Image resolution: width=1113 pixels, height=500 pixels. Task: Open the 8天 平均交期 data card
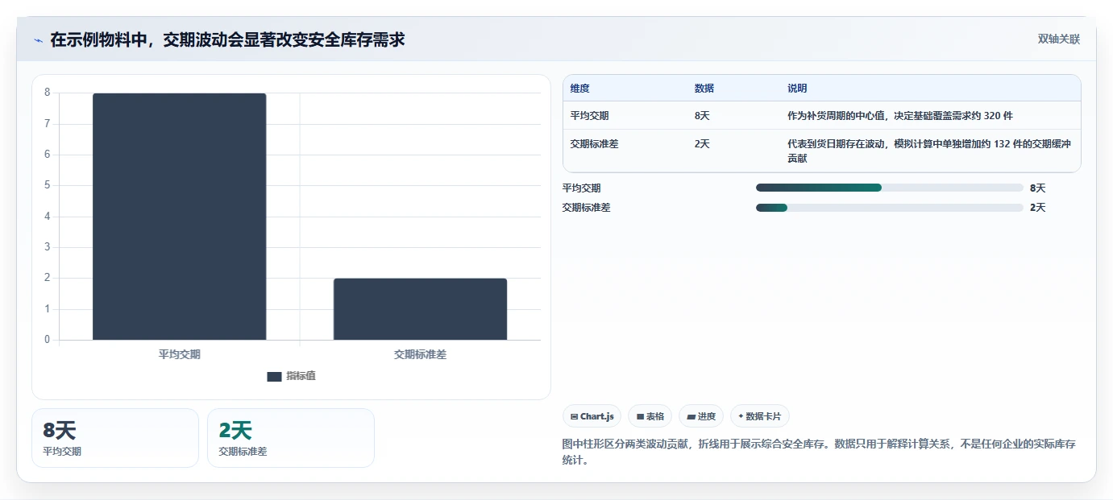tap(115, 438)
